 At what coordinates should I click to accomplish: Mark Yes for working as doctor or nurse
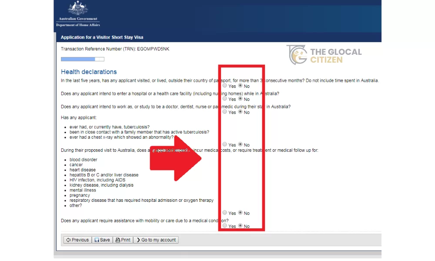[224, 112]
